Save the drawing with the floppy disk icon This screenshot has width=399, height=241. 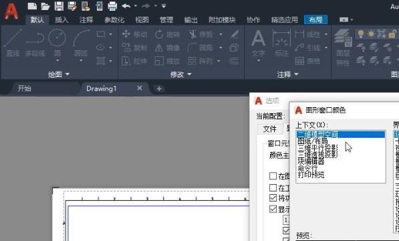click(x=59, y=6)
